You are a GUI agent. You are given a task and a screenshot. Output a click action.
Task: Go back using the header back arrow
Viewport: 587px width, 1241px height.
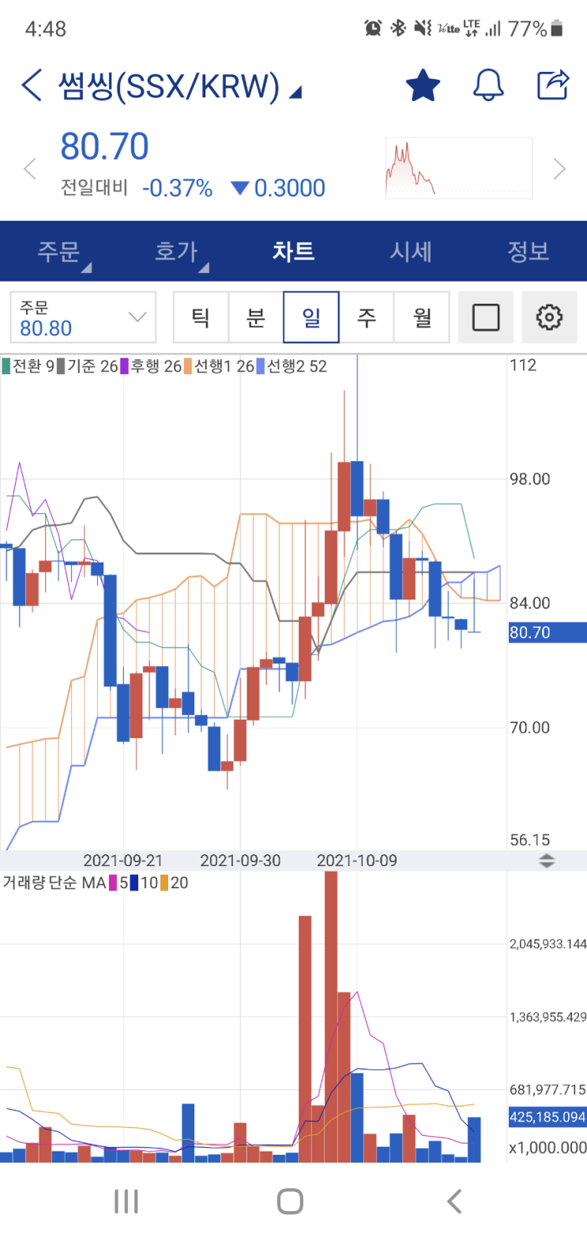click(32, 85)
